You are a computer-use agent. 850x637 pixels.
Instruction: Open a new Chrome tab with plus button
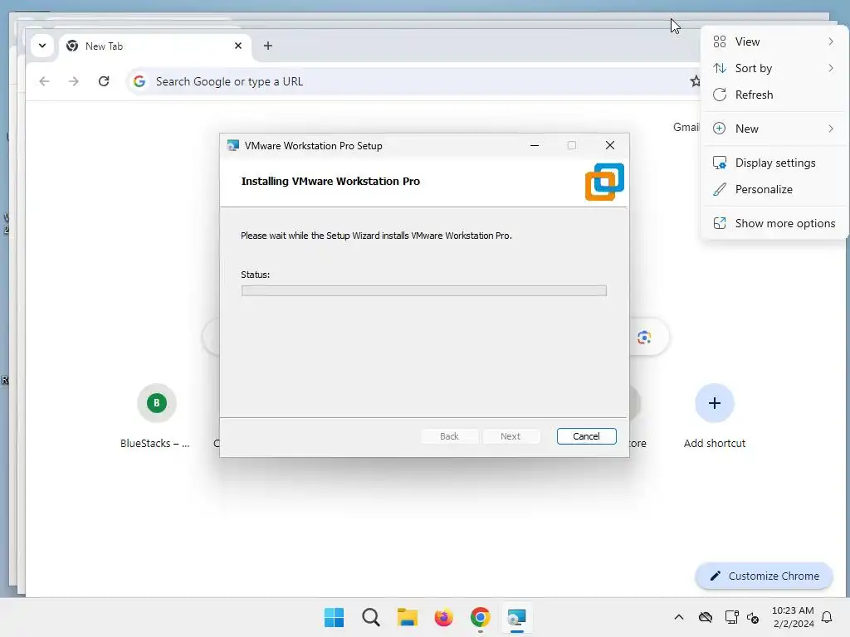pos(268,46)
